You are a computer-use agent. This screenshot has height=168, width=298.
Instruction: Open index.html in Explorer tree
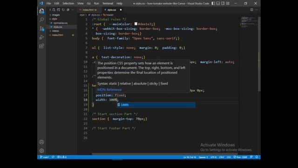pos(58,35)
